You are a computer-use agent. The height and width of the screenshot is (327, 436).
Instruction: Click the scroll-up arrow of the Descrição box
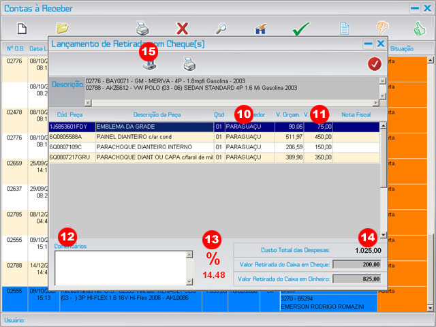tap(383, 80)
